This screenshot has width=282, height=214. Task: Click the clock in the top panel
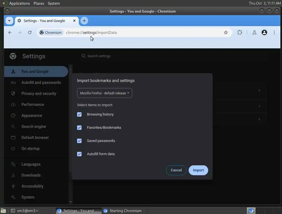[265, 3]
